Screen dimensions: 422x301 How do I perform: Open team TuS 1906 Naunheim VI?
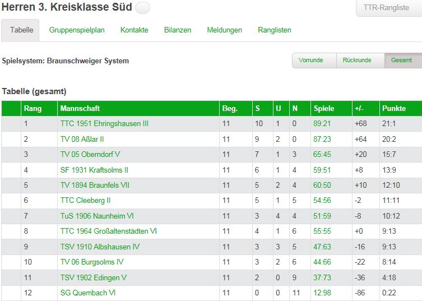97,216
